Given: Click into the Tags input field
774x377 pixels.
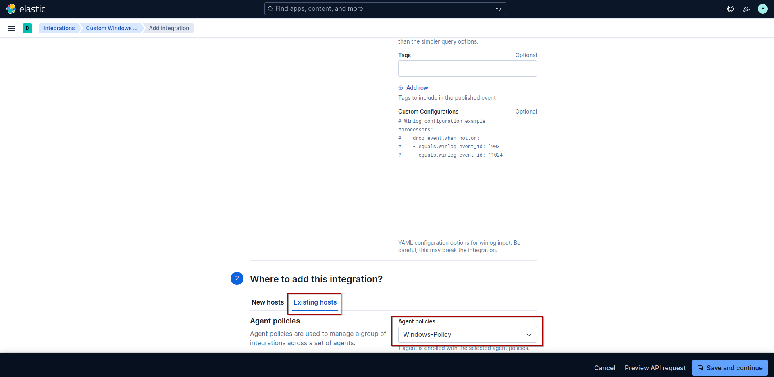Looking at the screenshot, I should click(x=467, y=68).
